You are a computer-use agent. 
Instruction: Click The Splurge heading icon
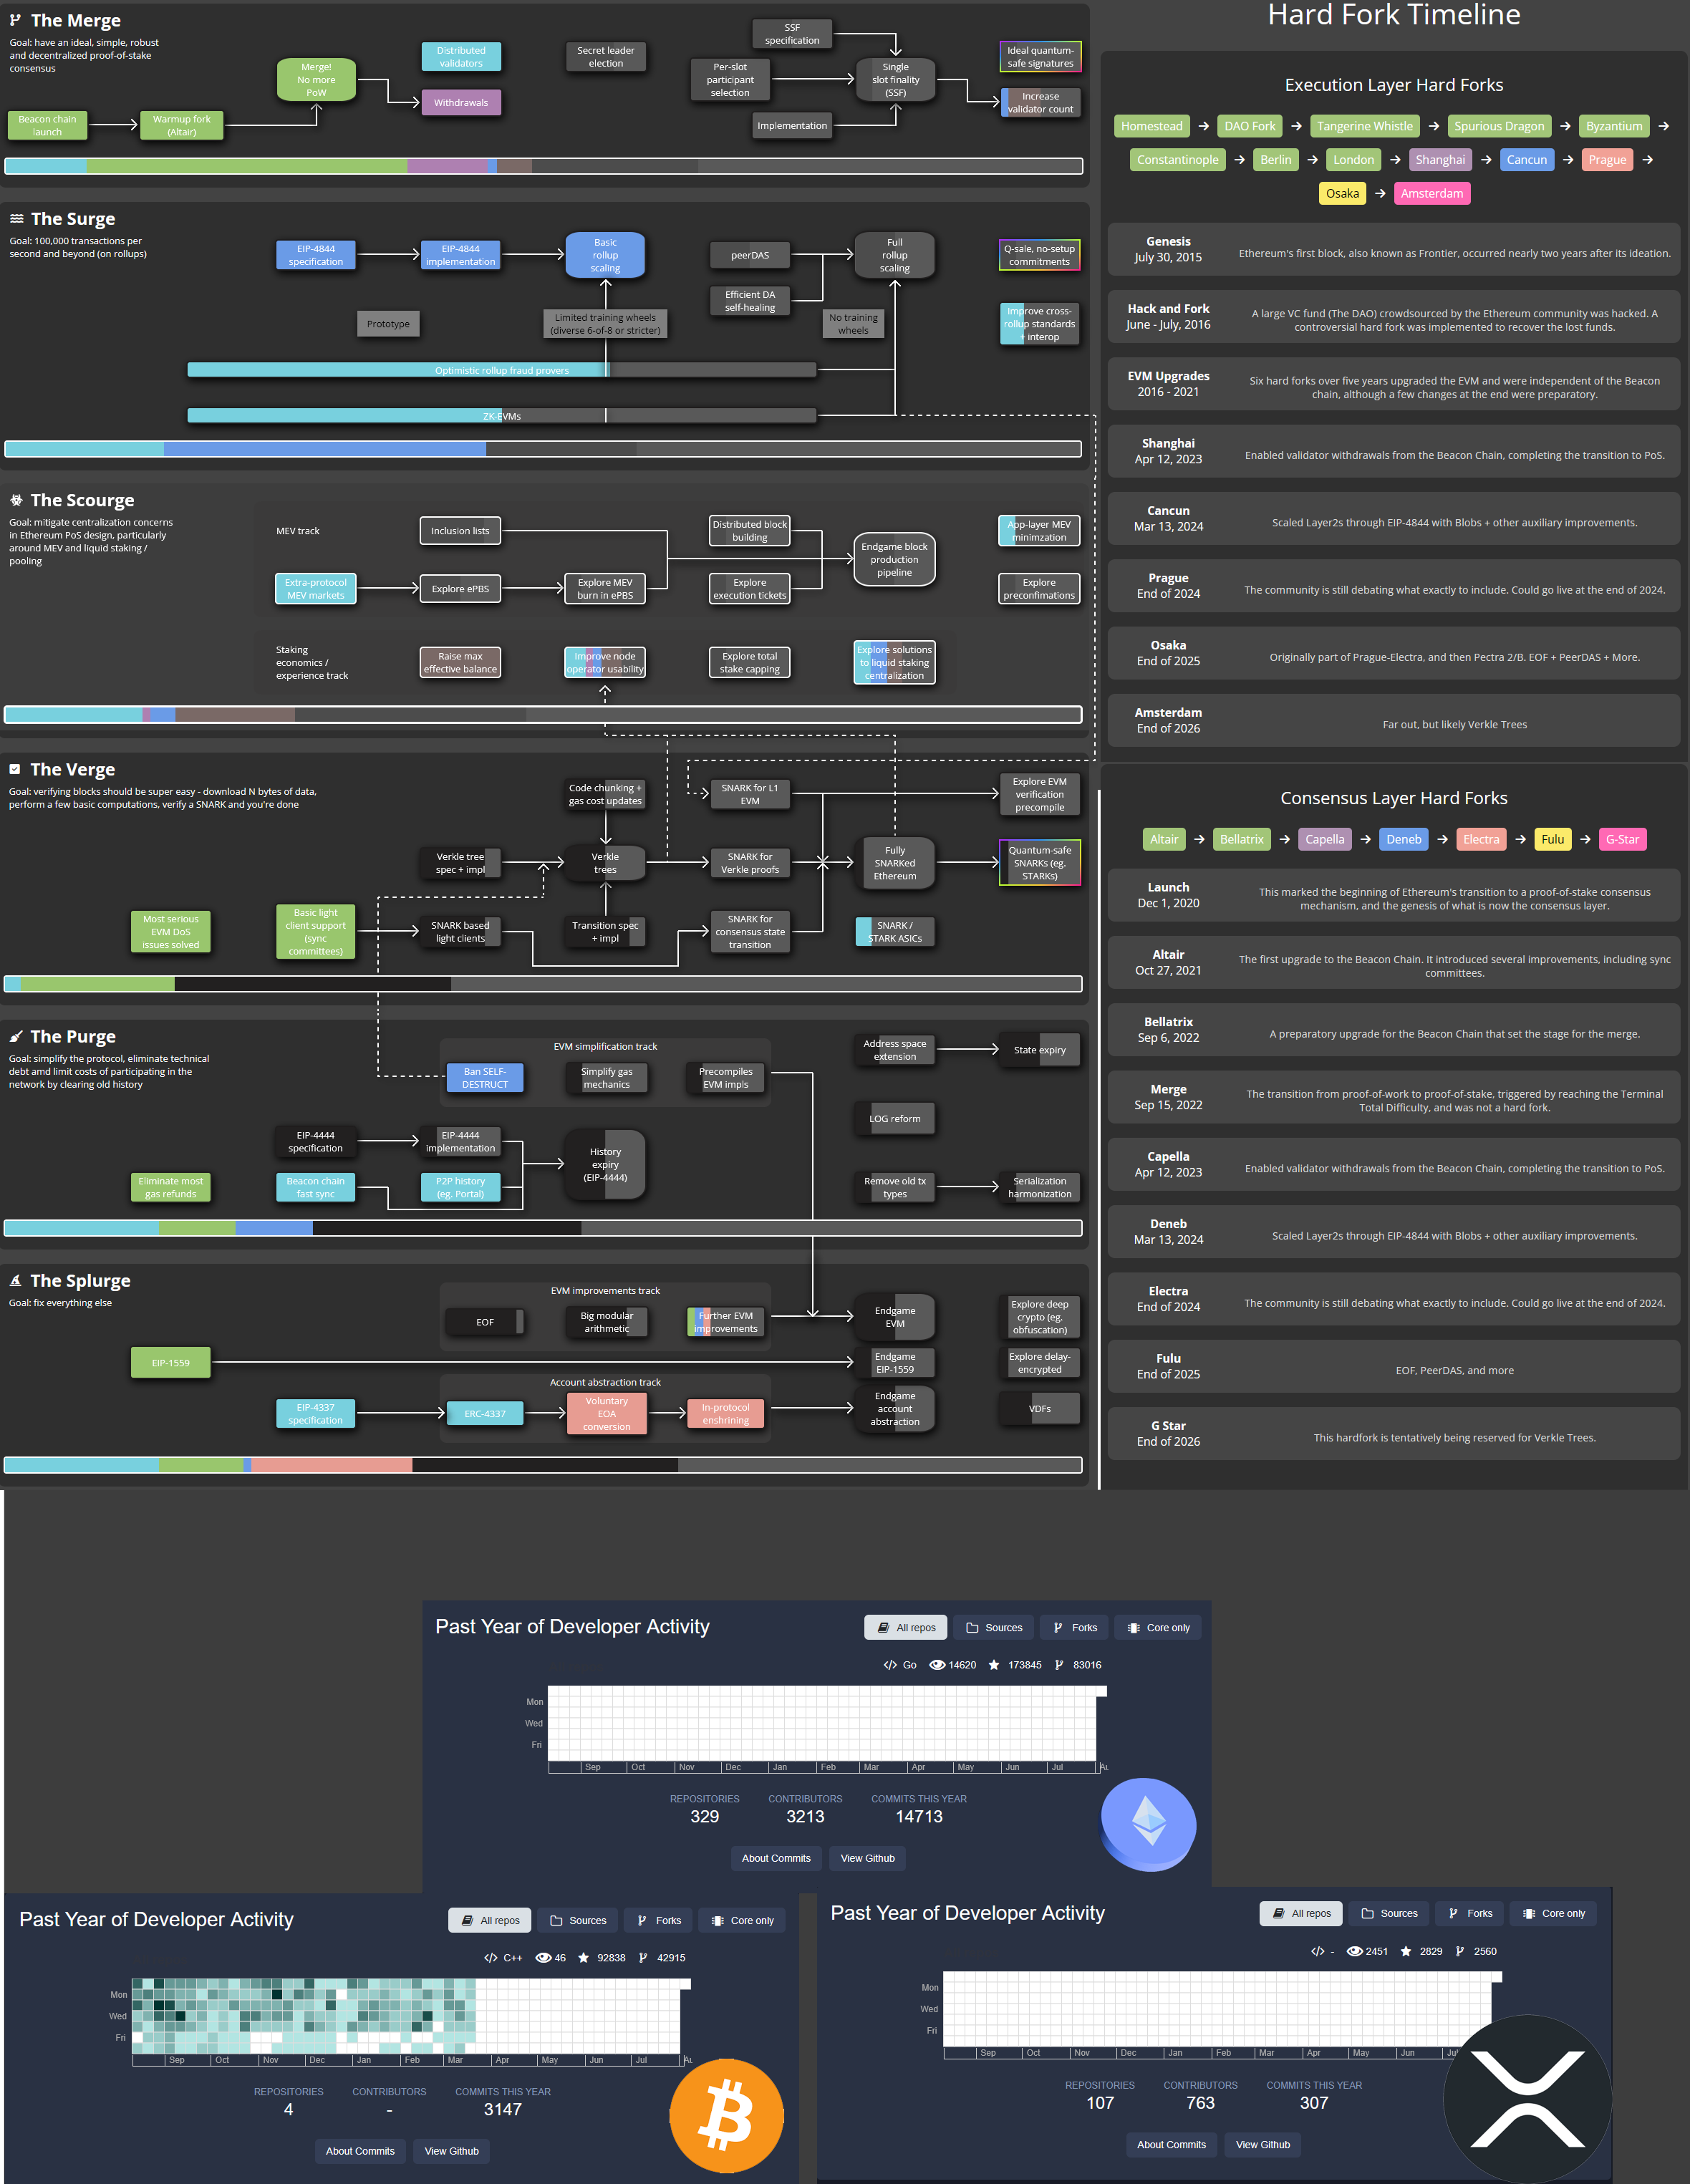coord(16,1280)
